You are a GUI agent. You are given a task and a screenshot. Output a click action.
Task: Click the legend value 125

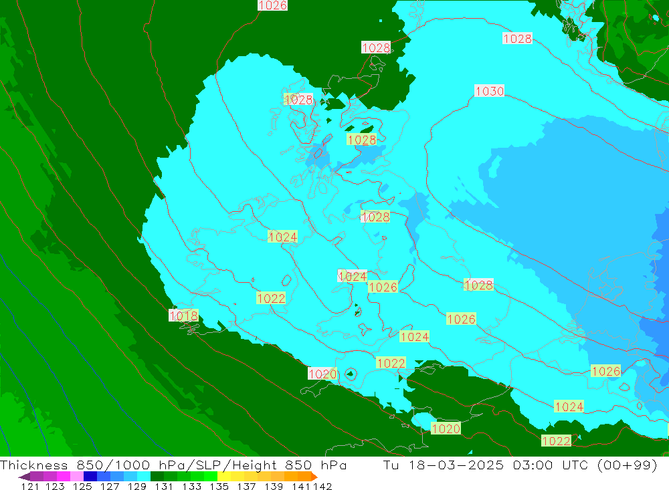click(x=82, y=486)
